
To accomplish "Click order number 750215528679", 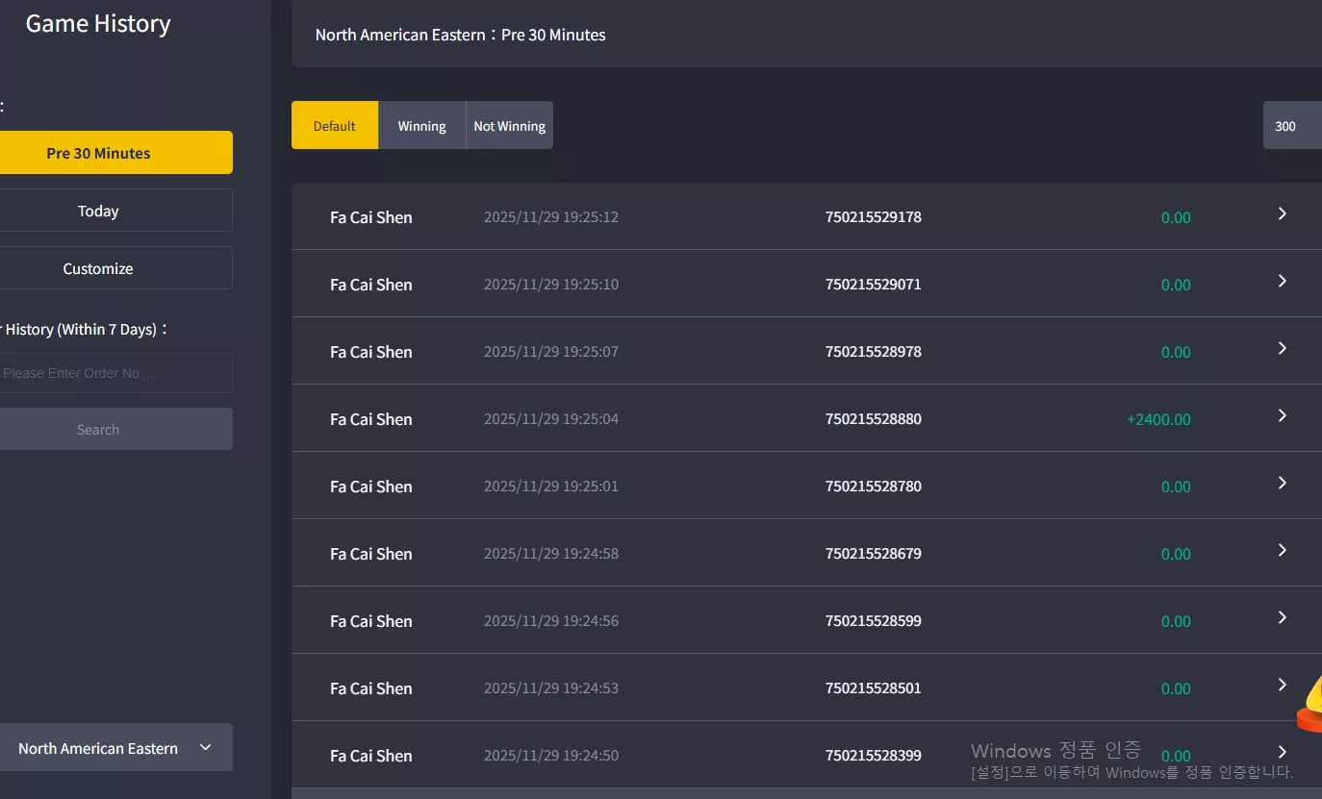I will coord(873,554).
